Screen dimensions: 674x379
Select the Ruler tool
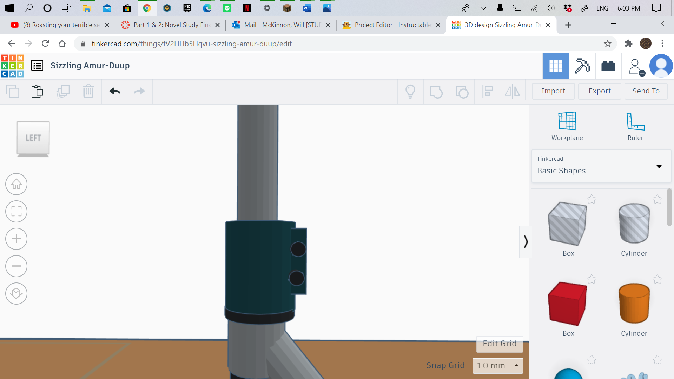point(635,126)
